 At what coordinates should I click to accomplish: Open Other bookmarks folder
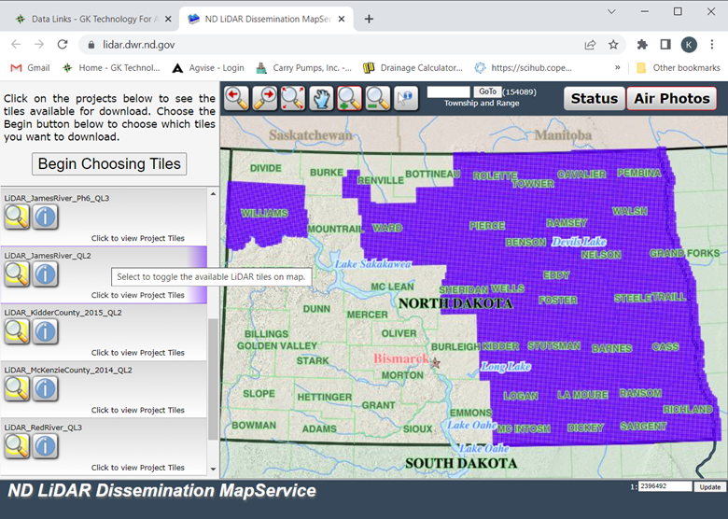pos(679,68)
